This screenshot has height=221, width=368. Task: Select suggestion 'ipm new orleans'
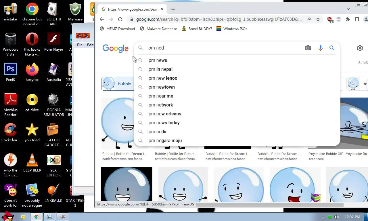[237, 114]
